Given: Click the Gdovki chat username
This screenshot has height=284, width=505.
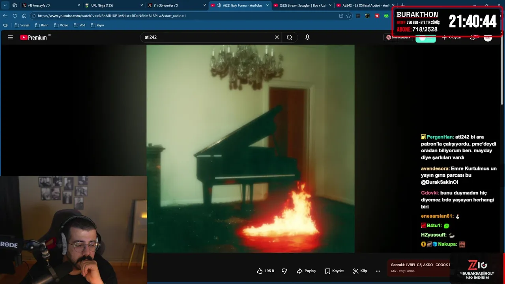Looking at the screenshot, I should [x=430, y=193].
